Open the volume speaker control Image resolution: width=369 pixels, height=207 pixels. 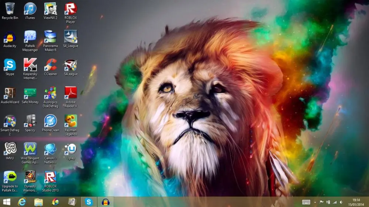tap(341, 202)
